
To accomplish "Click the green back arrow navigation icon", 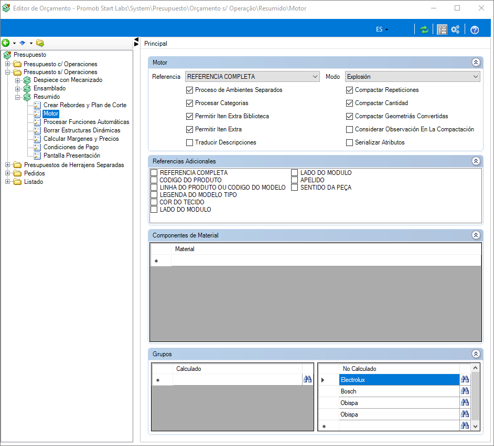I will point(6,43).
